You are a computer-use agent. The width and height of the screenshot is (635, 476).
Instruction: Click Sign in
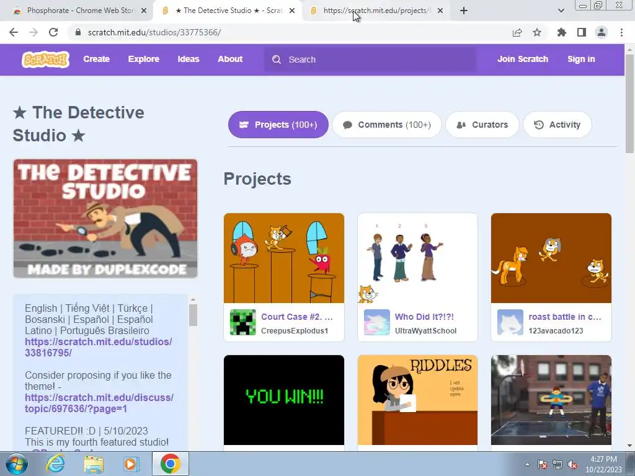point(581,59)
